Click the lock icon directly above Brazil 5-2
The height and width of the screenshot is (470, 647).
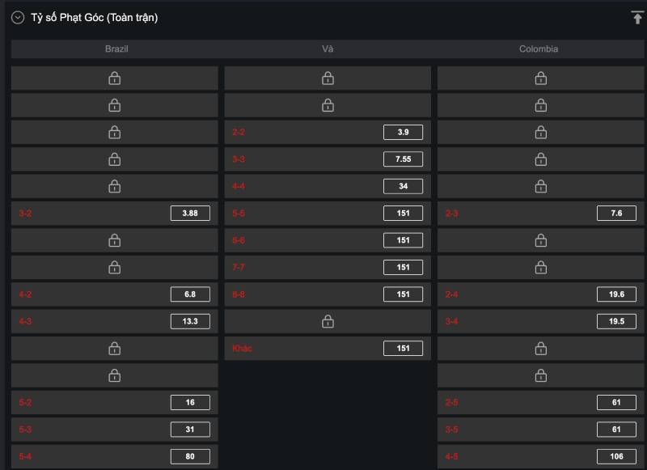114,375
